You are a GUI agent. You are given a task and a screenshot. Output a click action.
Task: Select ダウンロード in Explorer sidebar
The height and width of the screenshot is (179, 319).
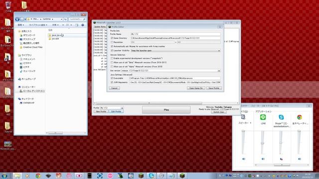click(x=27, y=35)
